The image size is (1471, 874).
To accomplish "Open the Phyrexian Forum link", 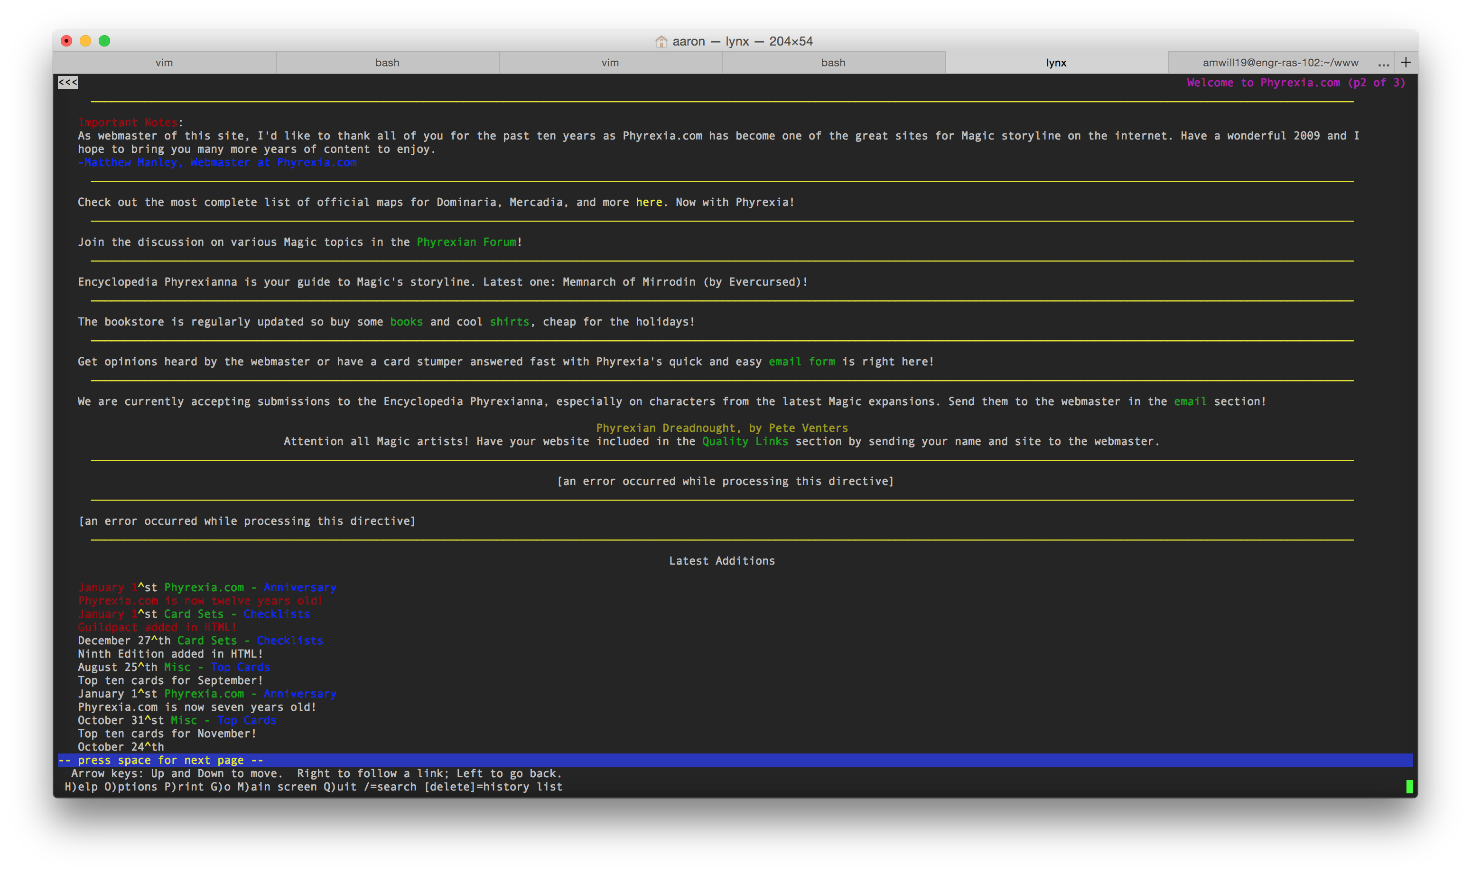I will pyautogui.click(x=466, y=242).
